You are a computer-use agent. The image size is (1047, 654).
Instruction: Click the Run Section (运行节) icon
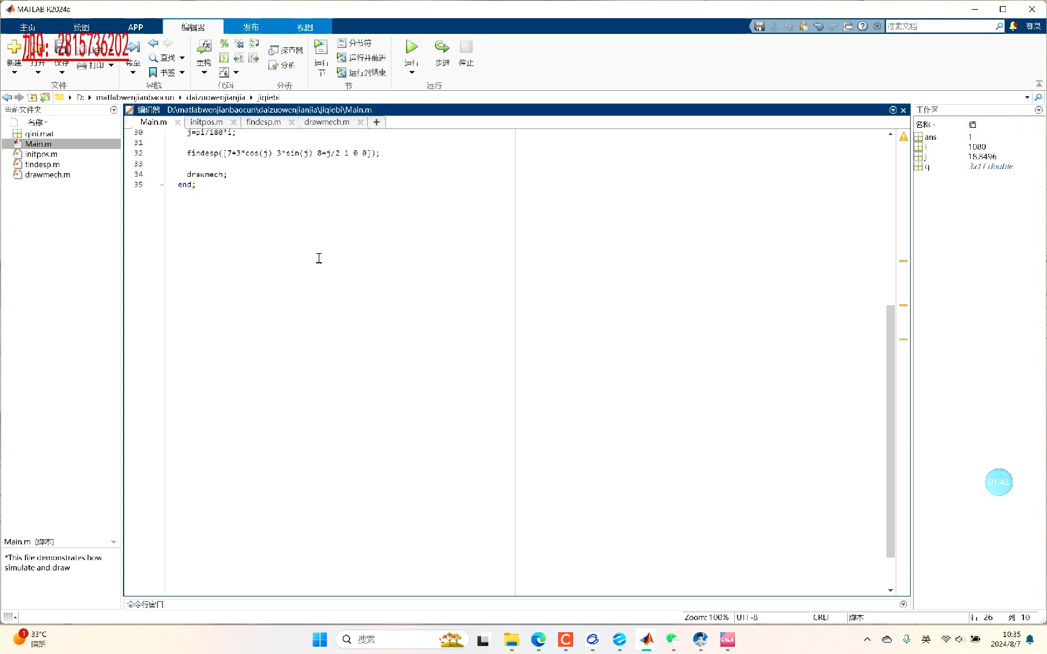321,47
